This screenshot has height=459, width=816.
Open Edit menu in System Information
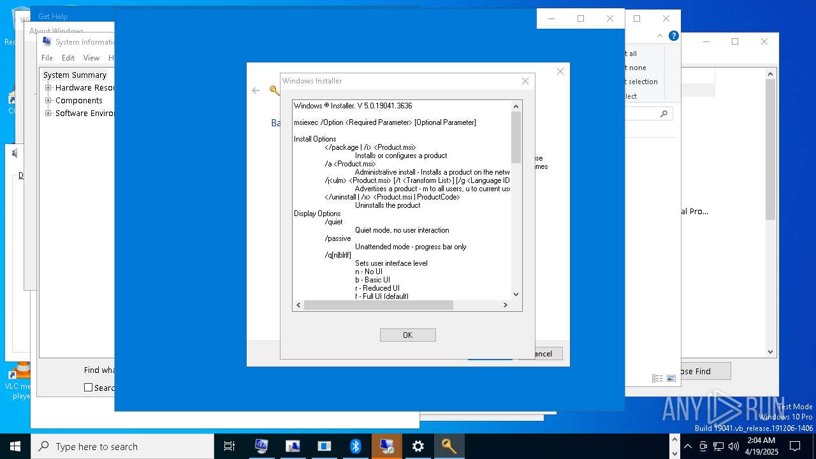coord(68,57)
